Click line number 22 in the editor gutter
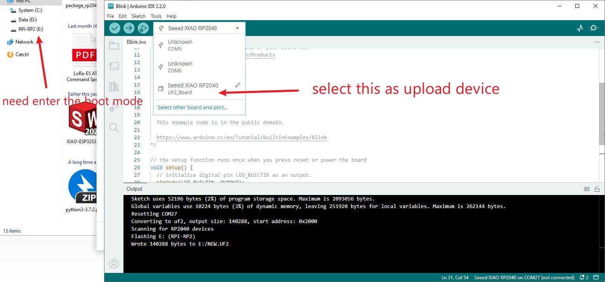 pyautogui.click(x=137, y=138)
